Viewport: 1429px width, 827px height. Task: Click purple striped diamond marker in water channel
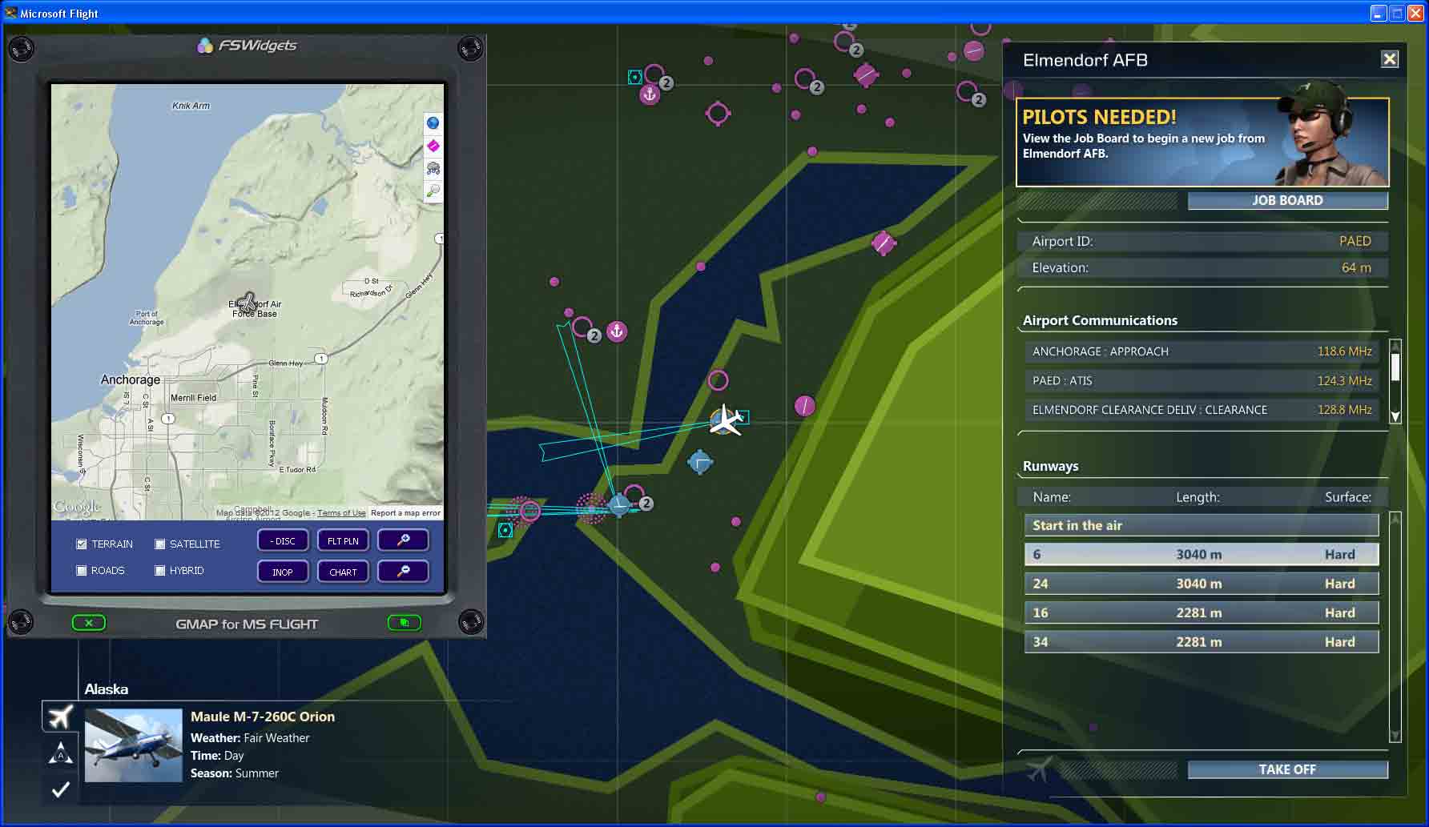[883, 243]
